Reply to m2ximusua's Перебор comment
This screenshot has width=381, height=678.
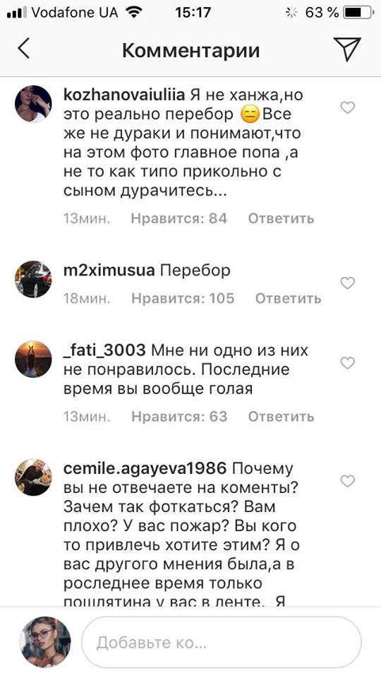point(288,298)
